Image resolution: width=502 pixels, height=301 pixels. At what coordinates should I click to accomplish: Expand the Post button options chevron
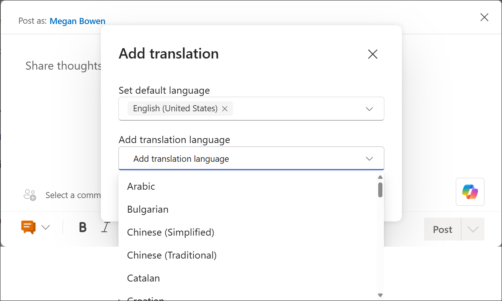pyautogui.click(x=473, y=229)
